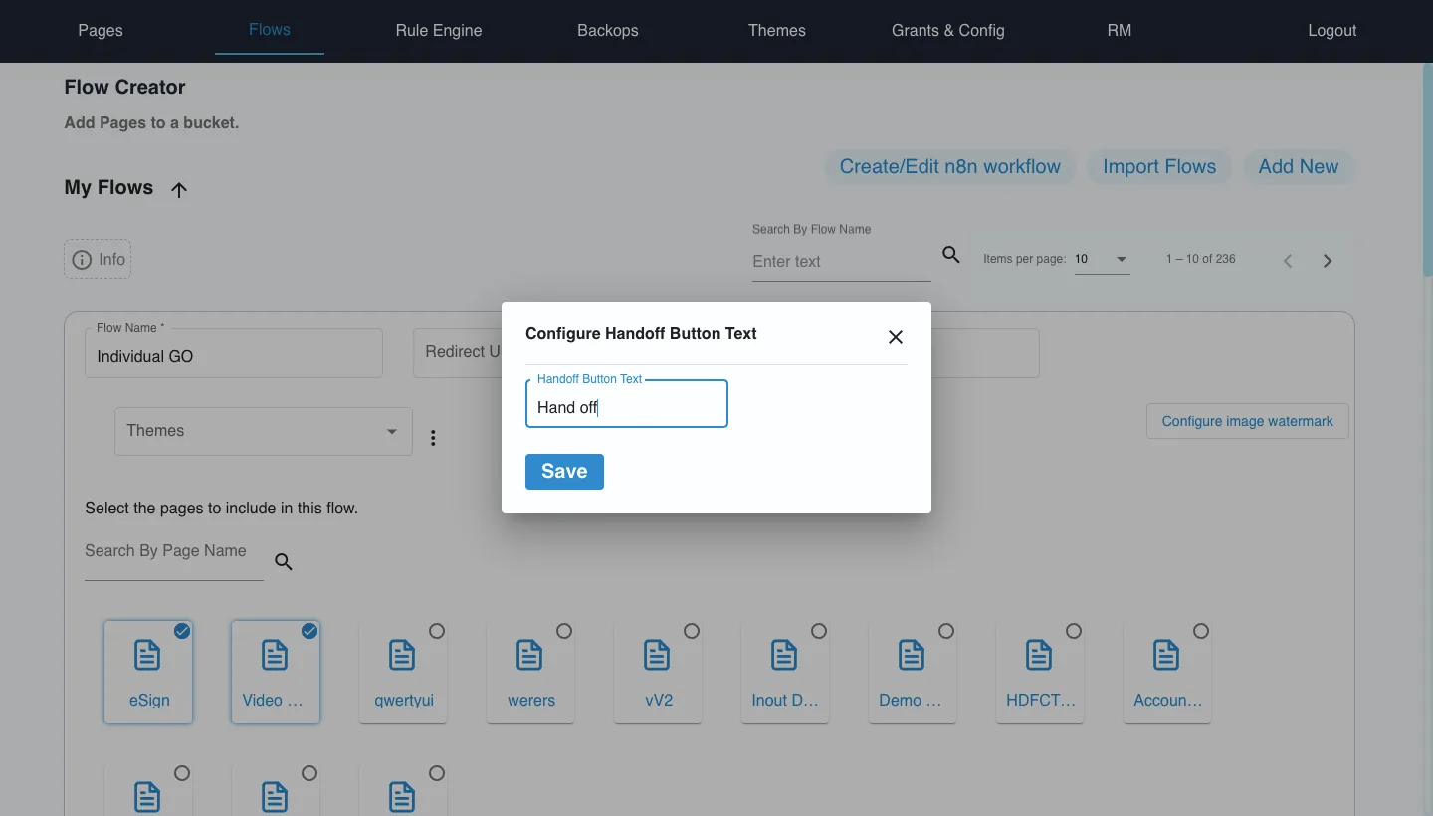Expand the Themes dropdown

pyautogui.click(x=264, y=431)
